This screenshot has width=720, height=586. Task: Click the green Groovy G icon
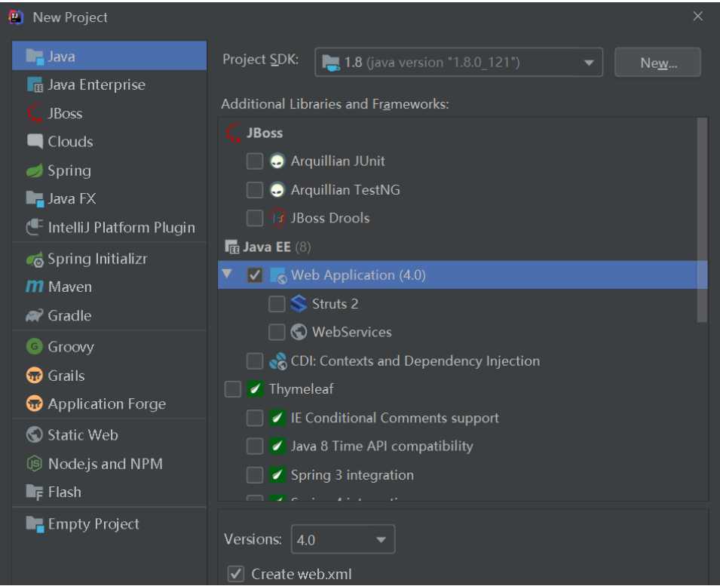[35, 347]
